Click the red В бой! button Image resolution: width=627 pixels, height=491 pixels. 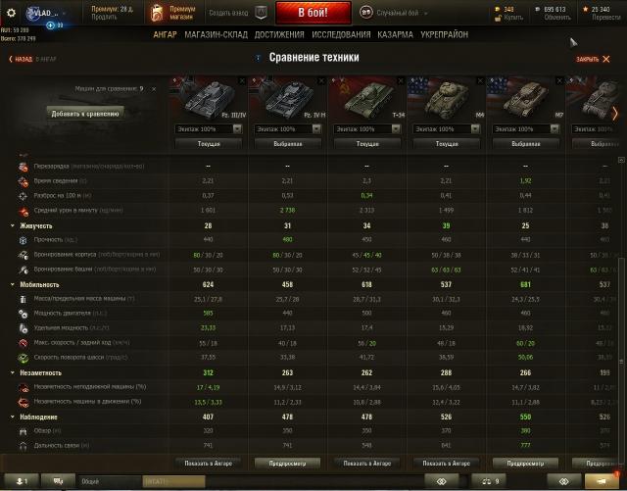coord(313,13)
